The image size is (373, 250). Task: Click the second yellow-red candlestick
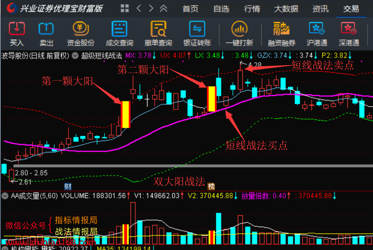tap(211, 99)
